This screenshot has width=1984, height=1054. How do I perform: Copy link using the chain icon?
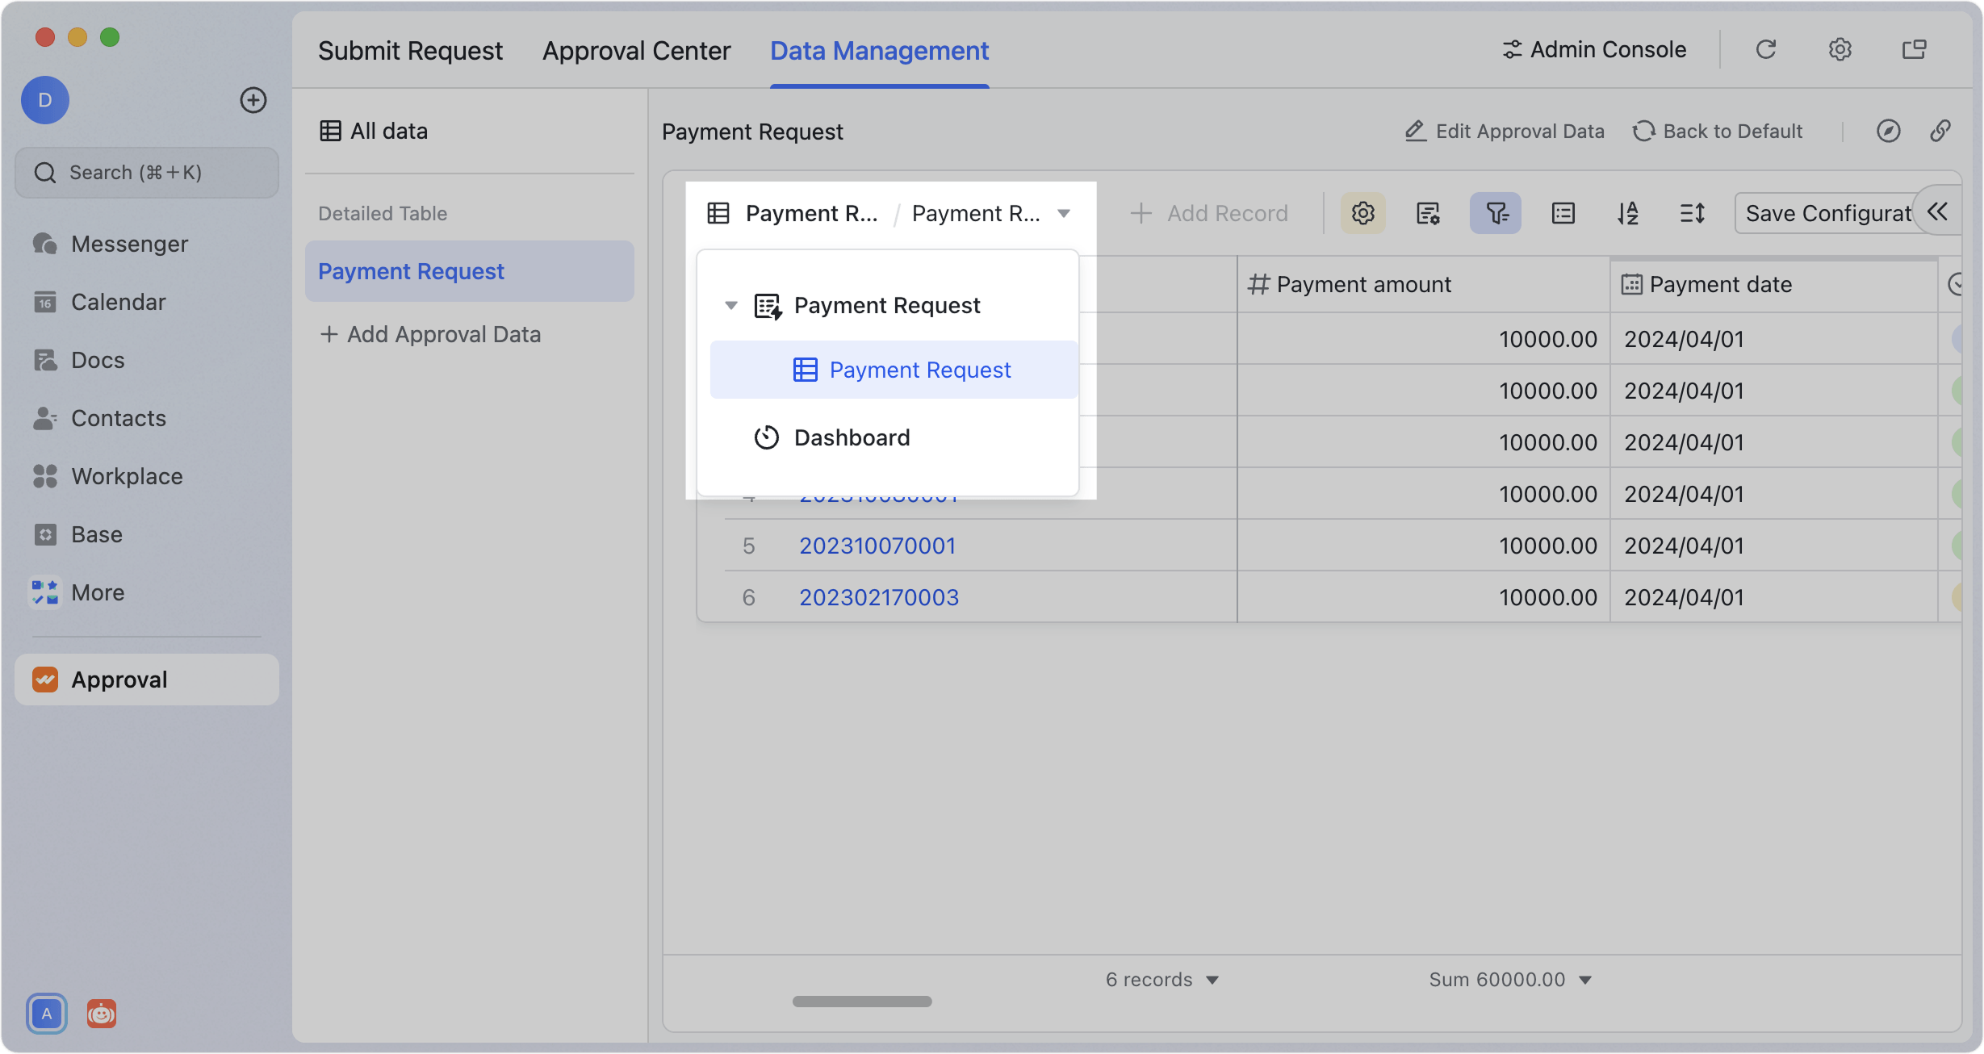coord(1940,131)
